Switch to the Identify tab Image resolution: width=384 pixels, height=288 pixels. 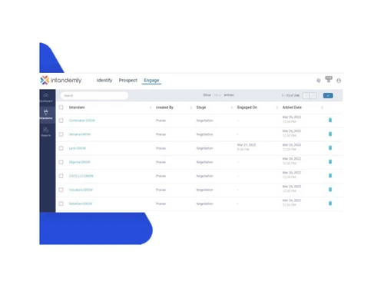coord(104,81)
